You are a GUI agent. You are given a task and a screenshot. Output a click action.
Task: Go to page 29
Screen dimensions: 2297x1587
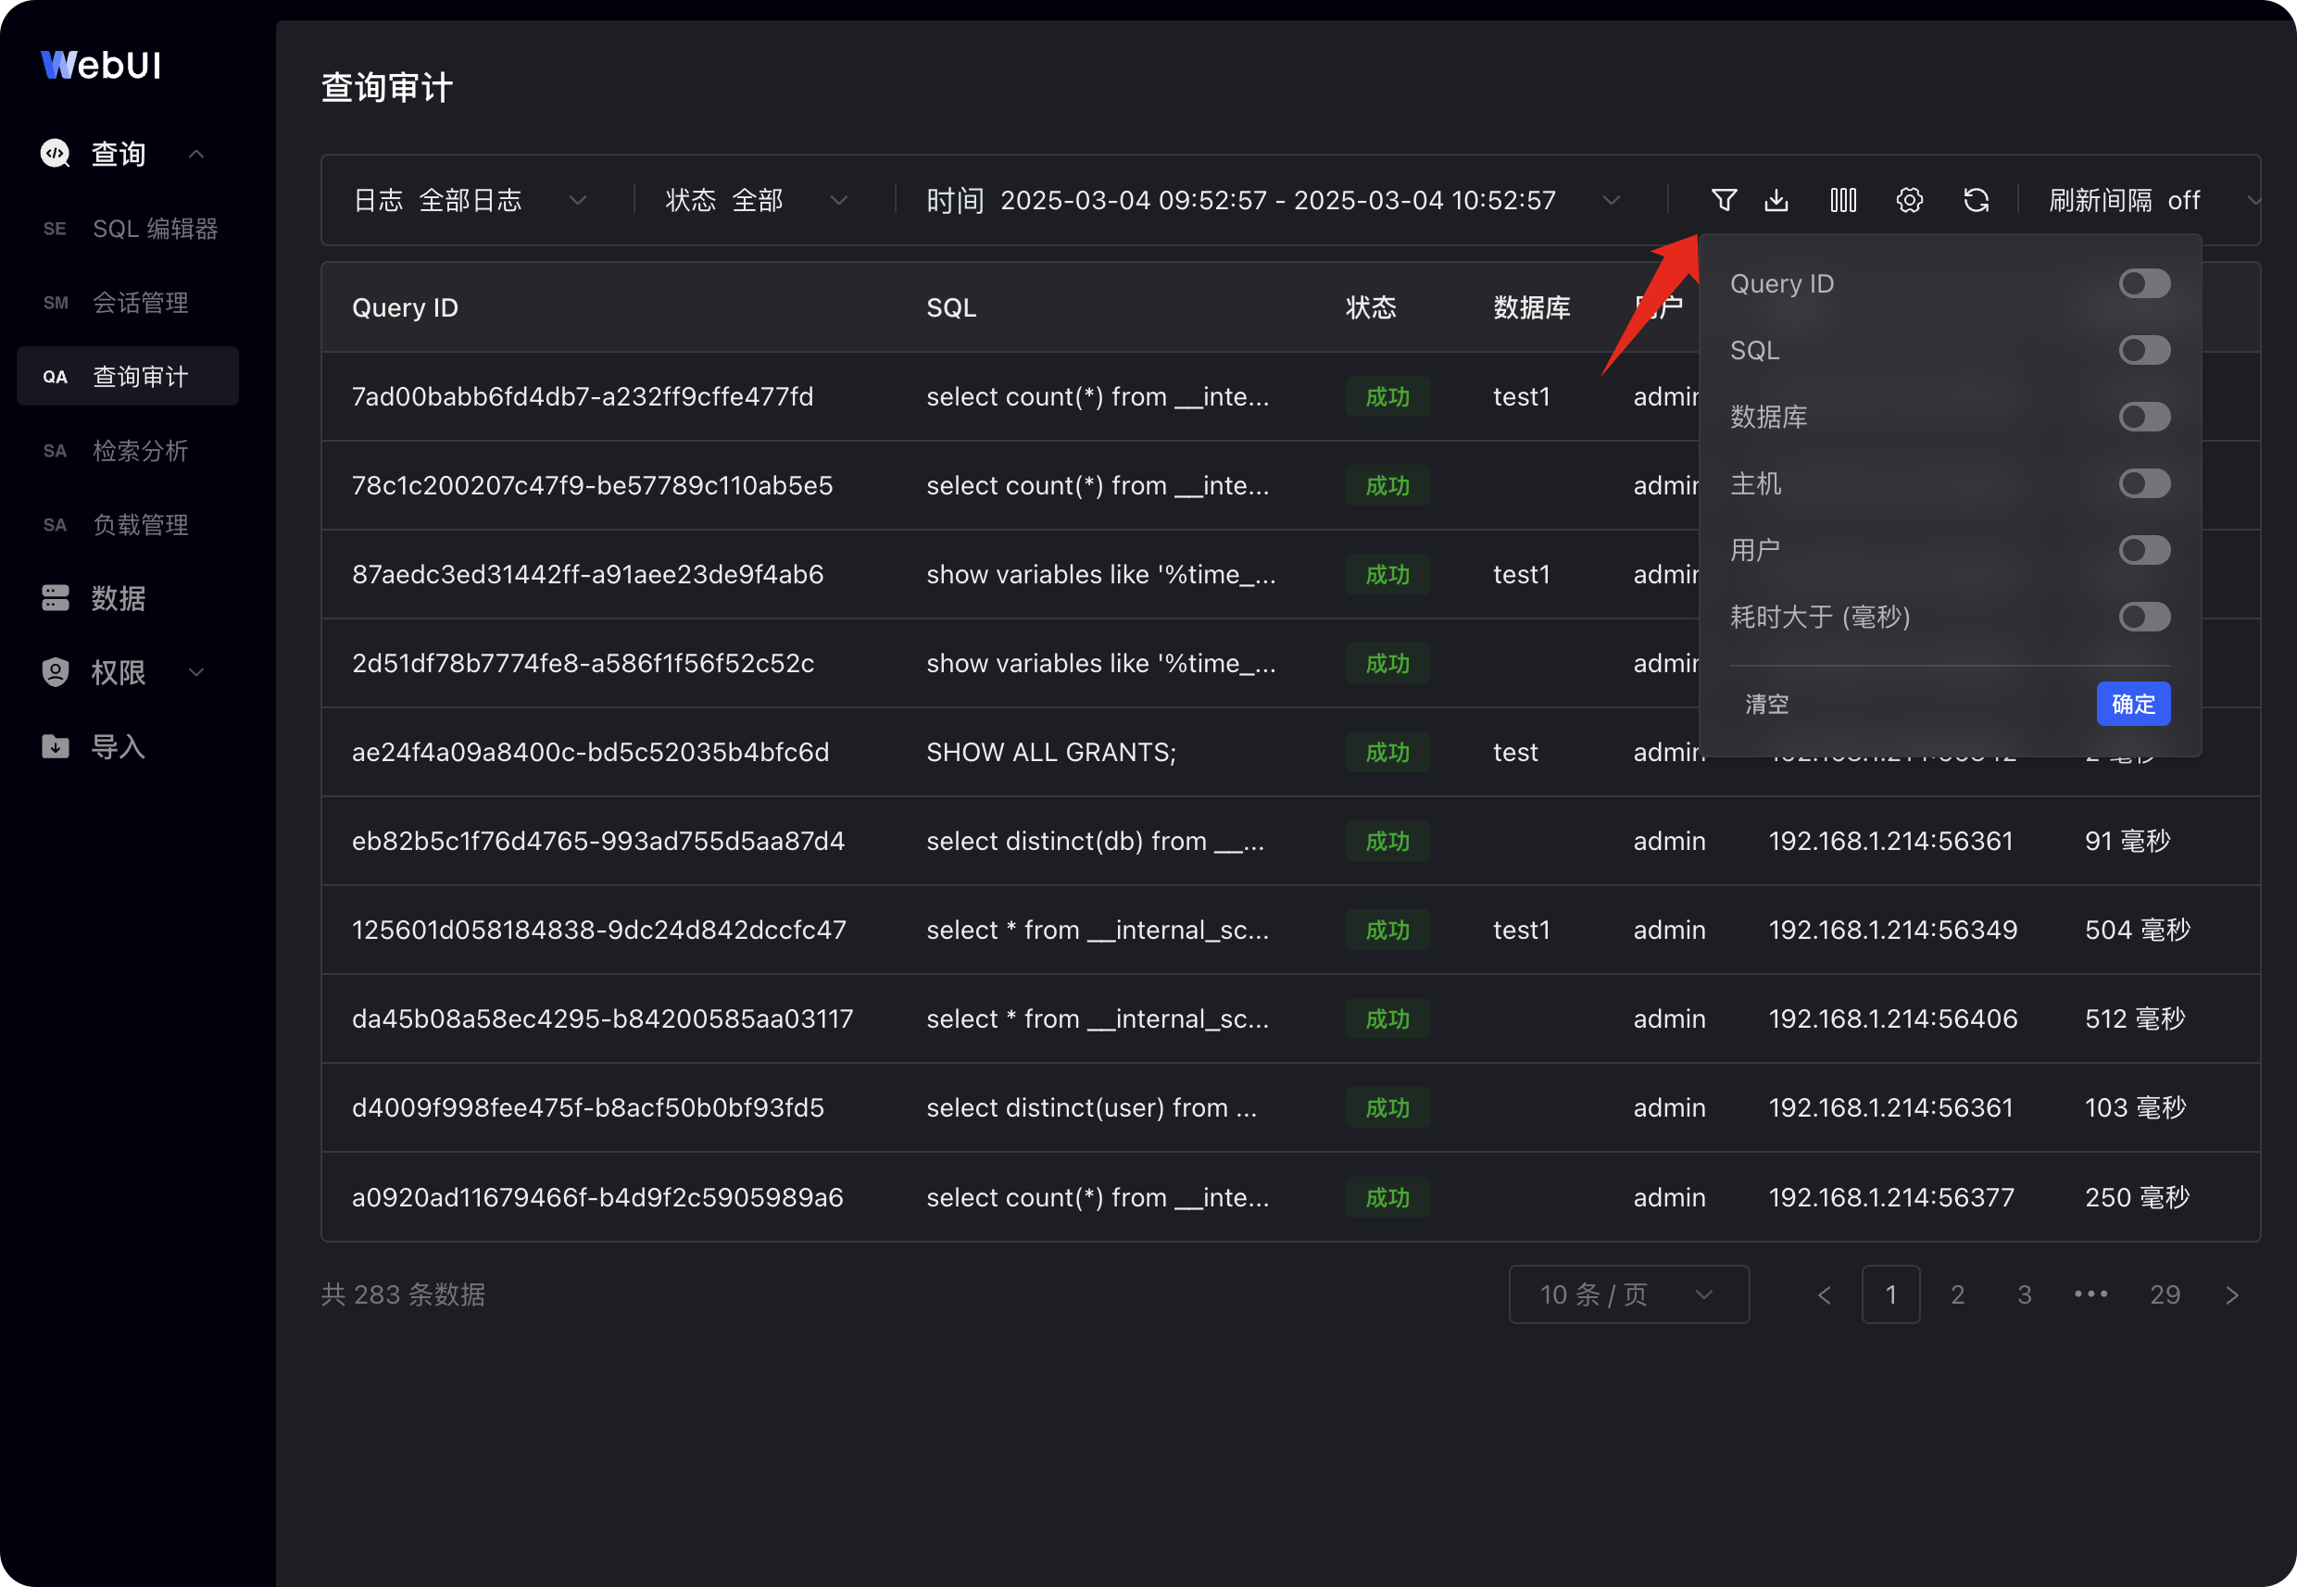[2165, 1293]
